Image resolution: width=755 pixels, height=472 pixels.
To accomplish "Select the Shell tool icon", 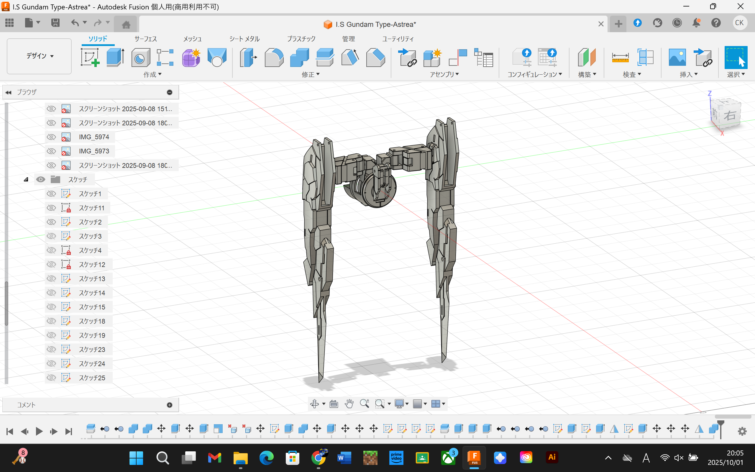I will [x=324, y=58].
